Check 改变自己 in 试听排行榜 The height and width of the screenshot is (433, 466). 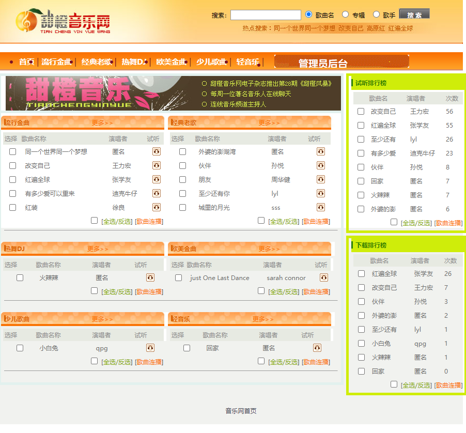(x=361, y=111)
